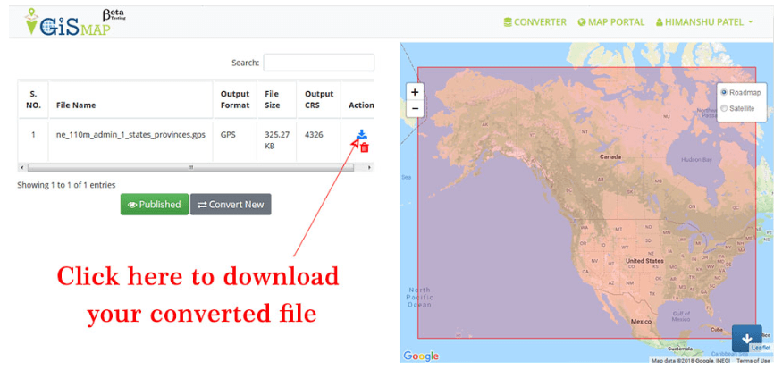
Task: Open the Leaflet attribution link
Action: tap(761, 348)
